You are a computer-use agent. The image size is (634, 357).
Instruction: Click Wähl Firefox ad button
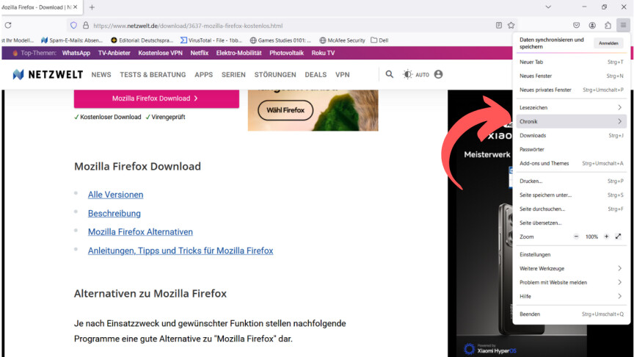[x=285, y=110]
